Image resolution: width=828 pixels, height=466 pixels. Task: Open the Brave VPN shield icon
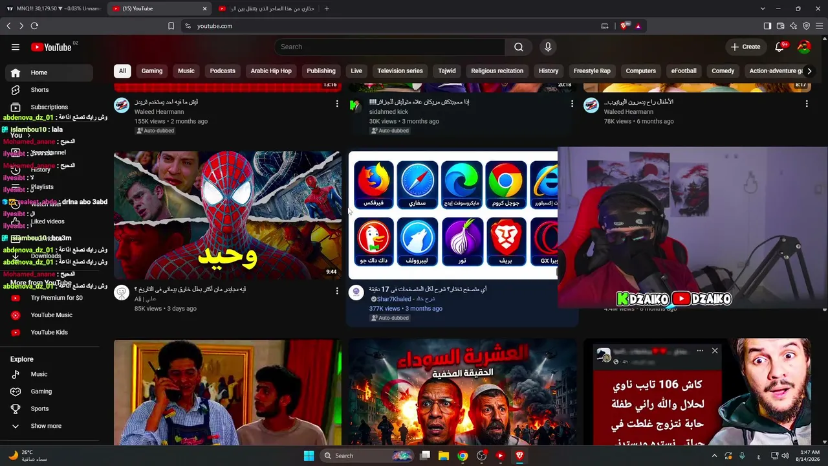[806, 26]
